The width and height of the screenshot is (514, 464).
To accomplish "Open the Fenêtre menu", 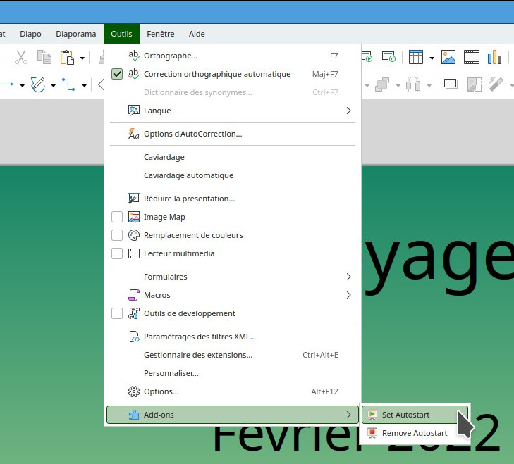I will coord(161,34).
